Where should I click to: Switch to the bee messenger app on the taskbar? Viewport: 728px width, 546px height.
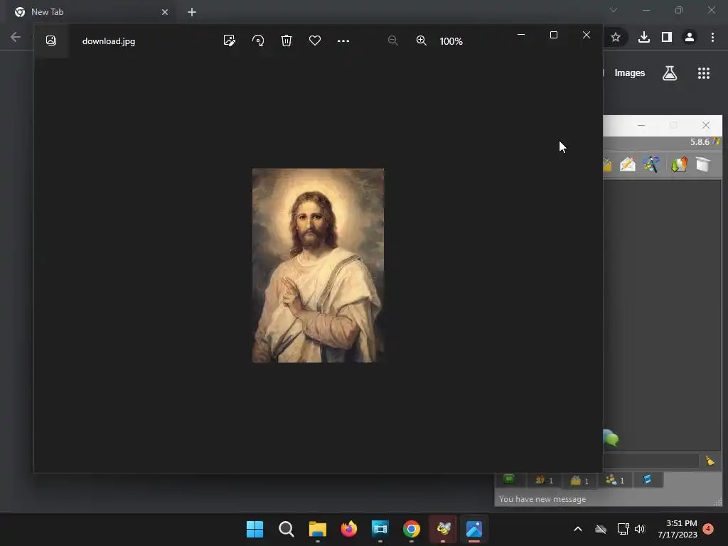coord(443,529)
